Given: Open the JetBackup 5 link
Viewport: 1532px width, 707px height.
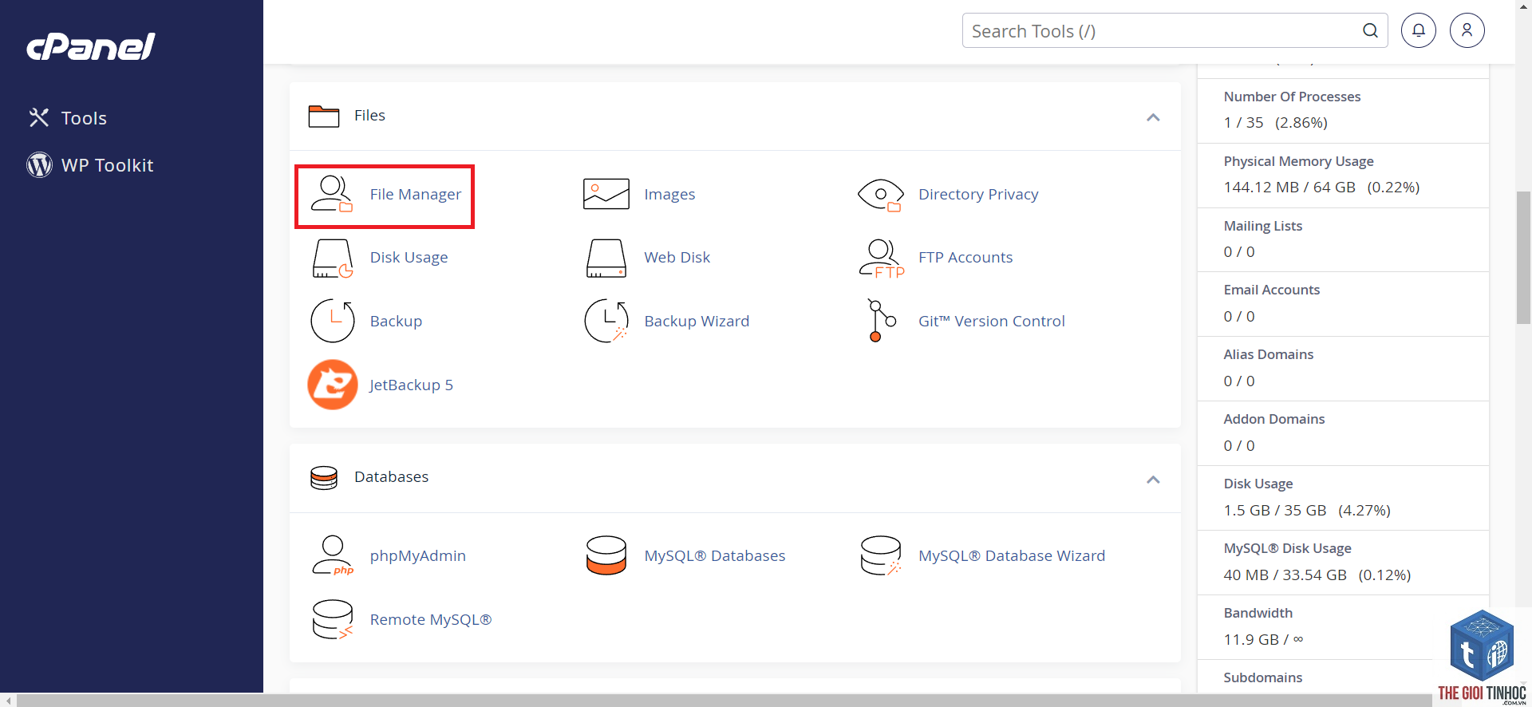Looking at the screenshot, I should tap(412, 385).
